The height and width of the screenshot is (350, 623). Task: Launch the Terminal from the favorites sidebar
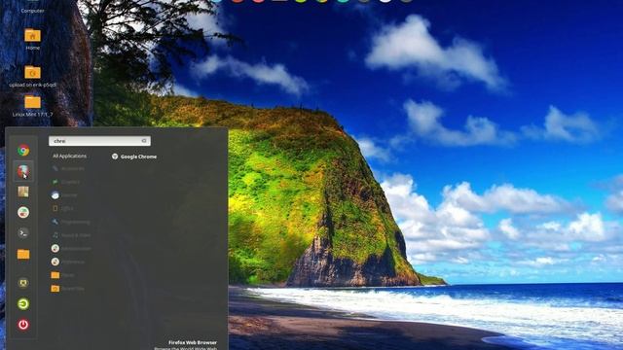click(23, 233)
